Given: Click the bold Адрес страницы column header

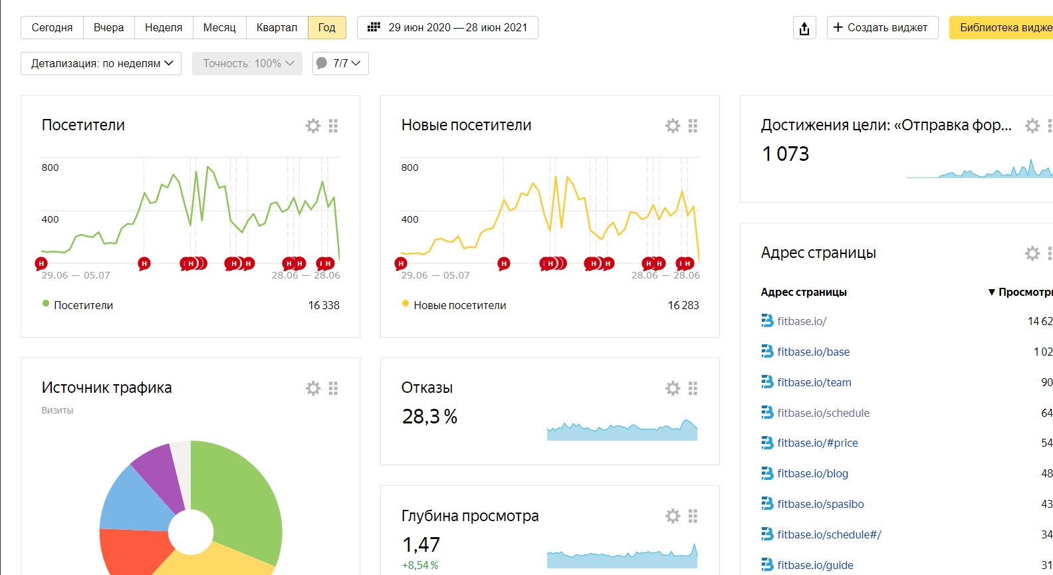Looking at the screenshot, I should click(804, 292).
